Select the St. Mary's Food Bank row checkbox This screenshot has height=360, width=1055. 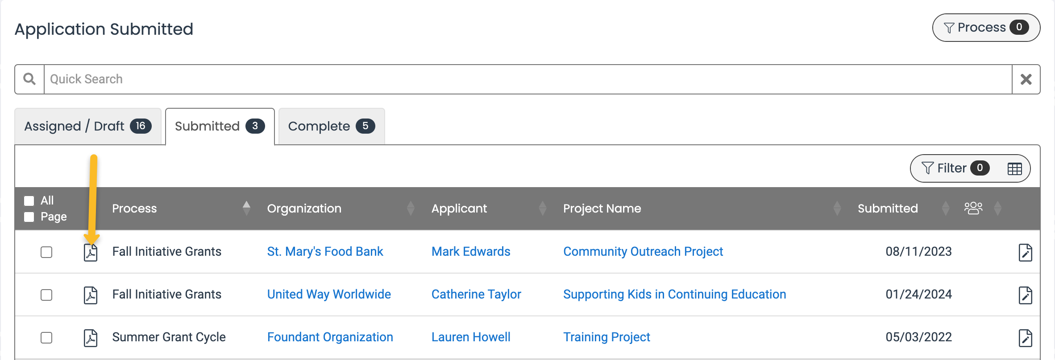tap(46, 252)
